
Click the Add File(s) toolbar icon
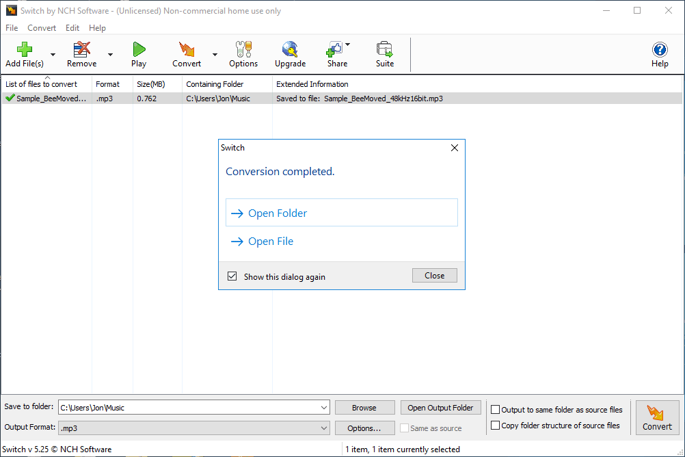pos(25,49)
